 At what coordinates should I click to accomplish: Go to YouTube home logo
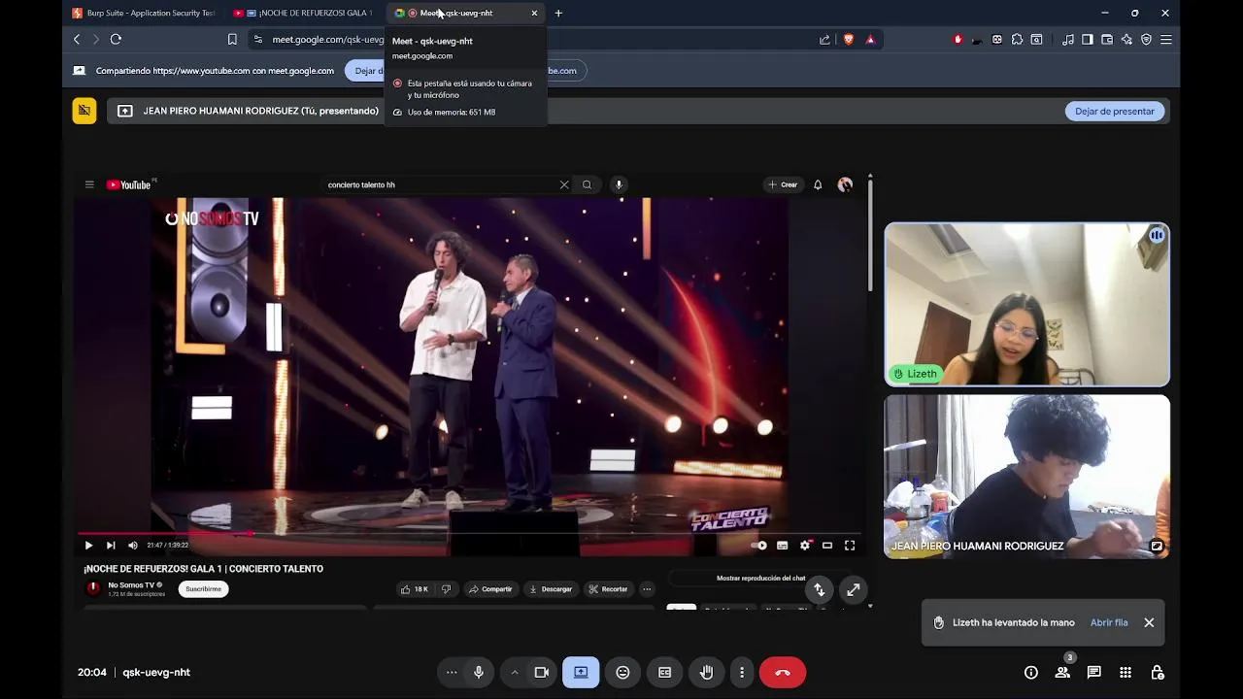pos(128,184)
